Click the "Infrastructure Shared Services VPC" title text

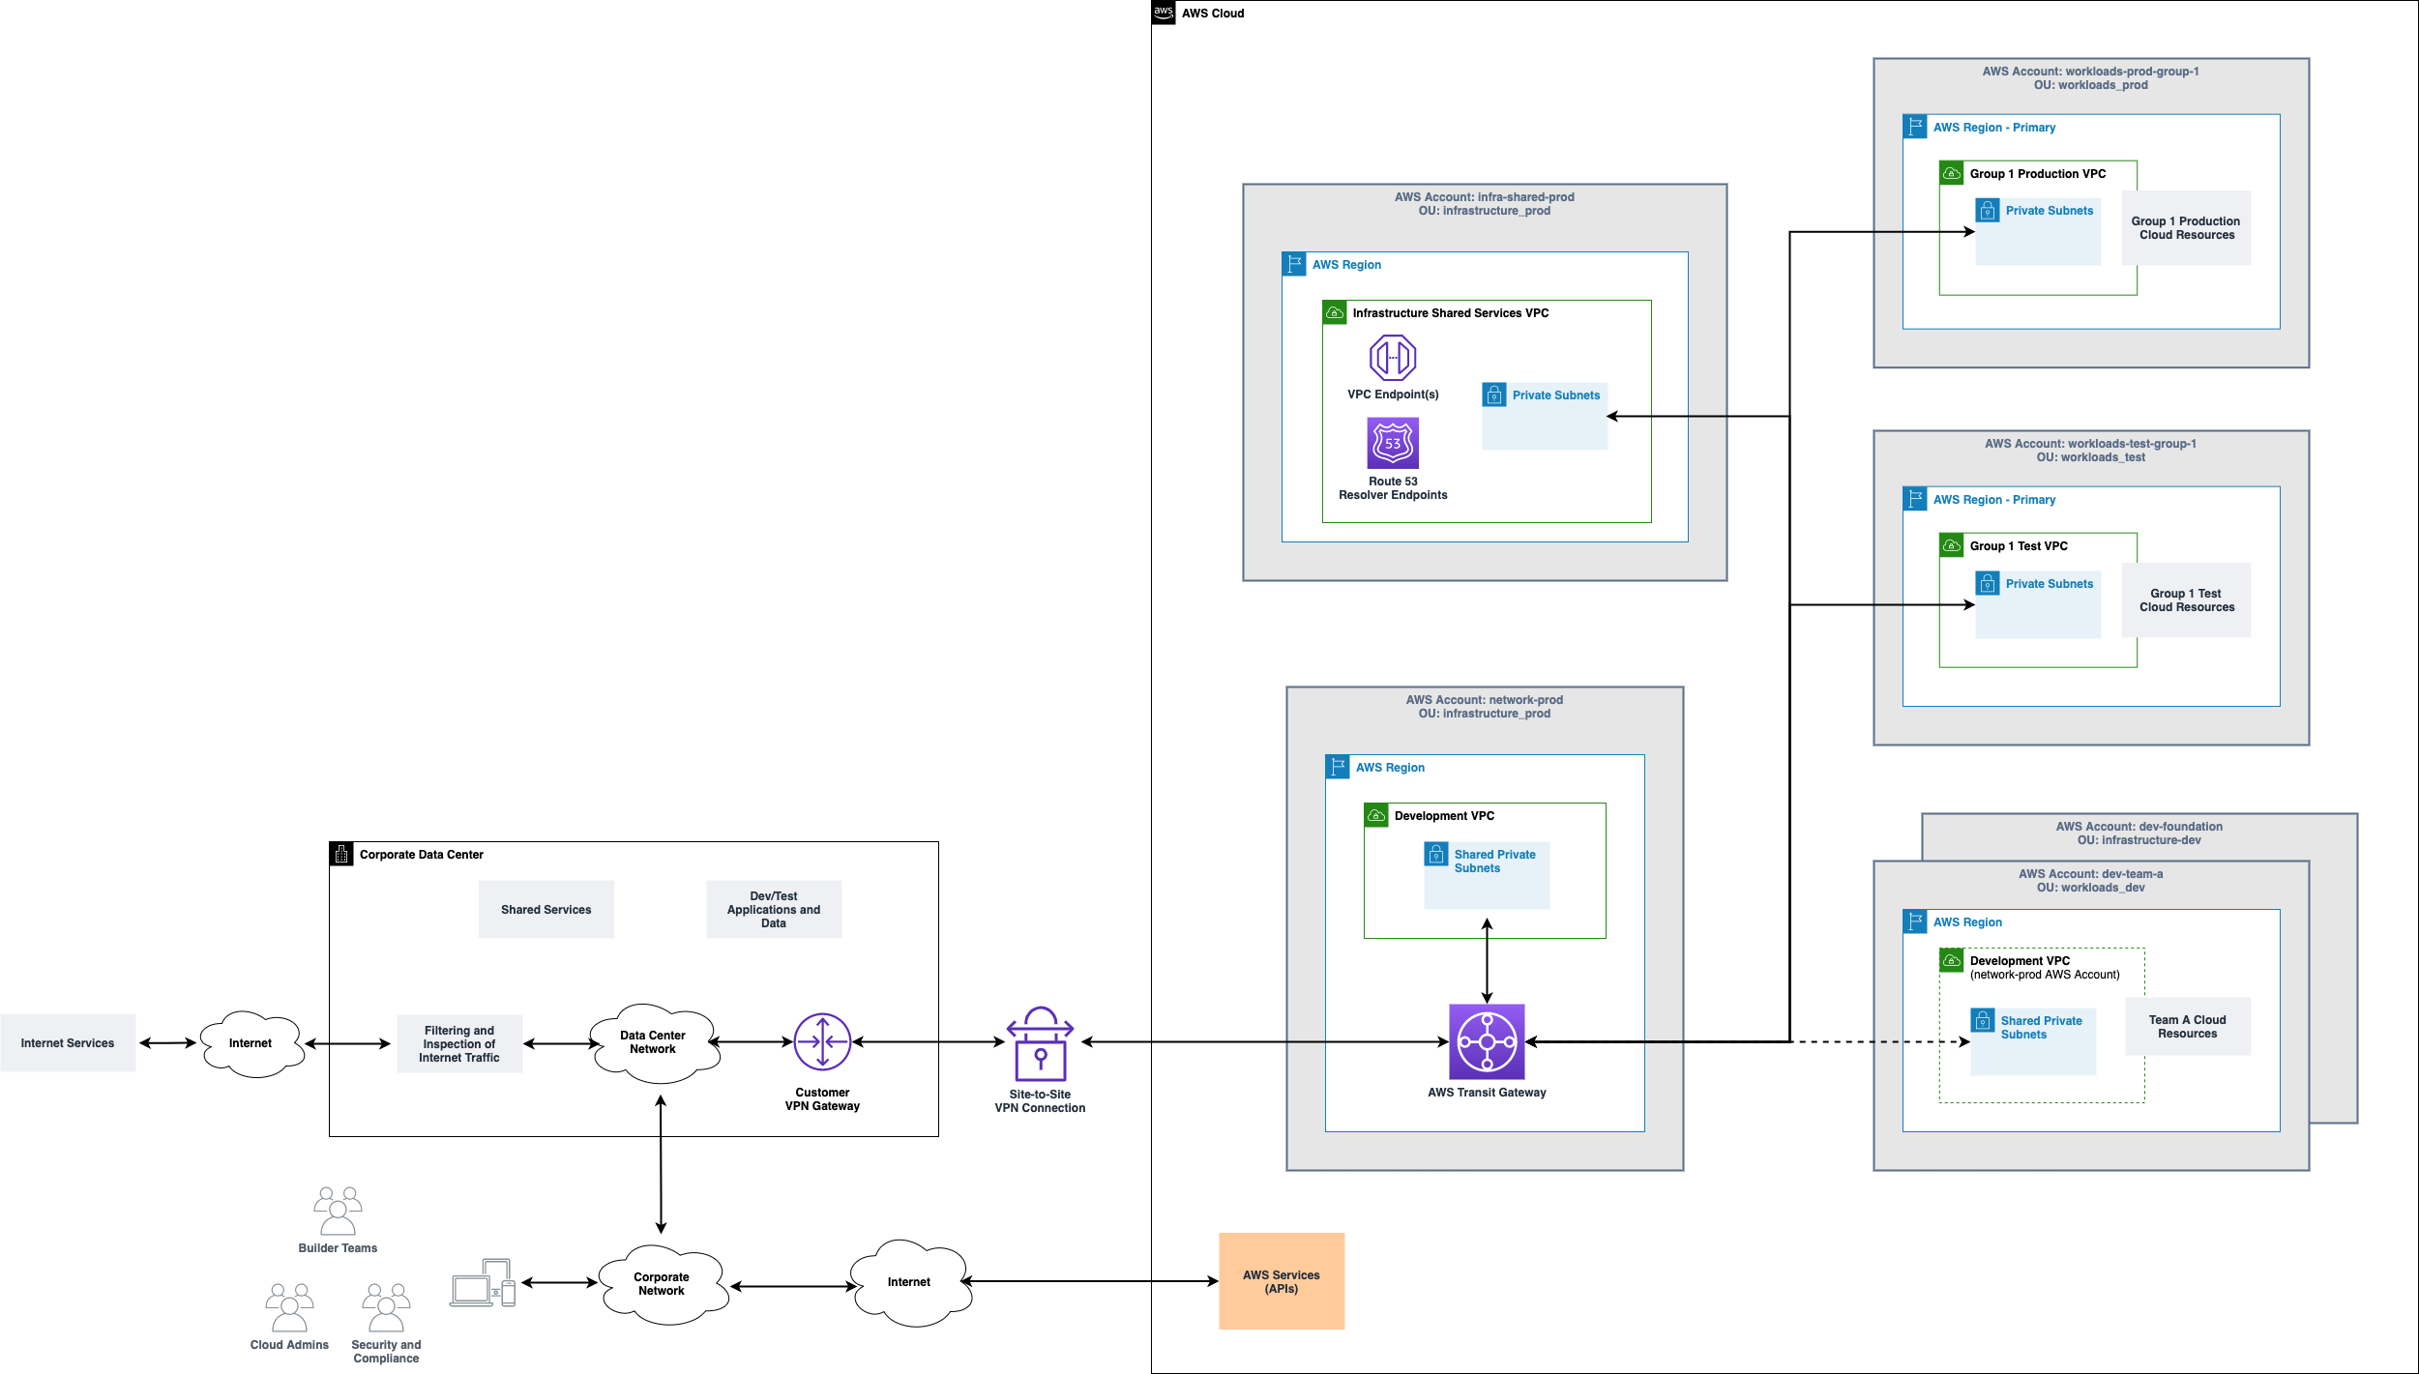click(1450, 313)
